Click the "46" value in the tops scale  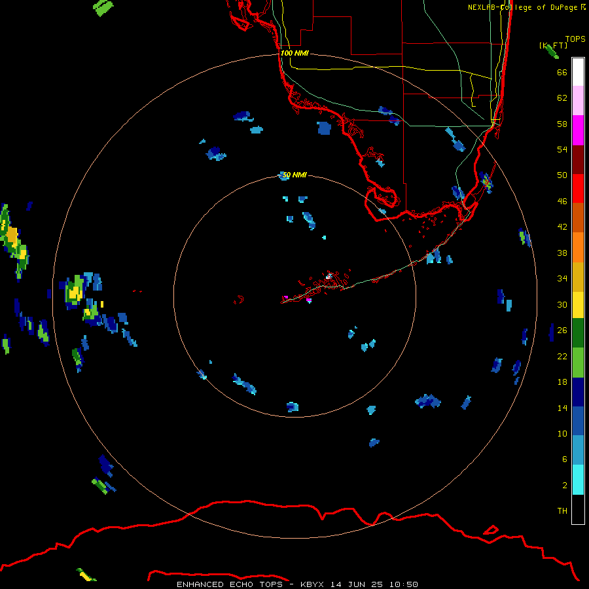point(562,202)
